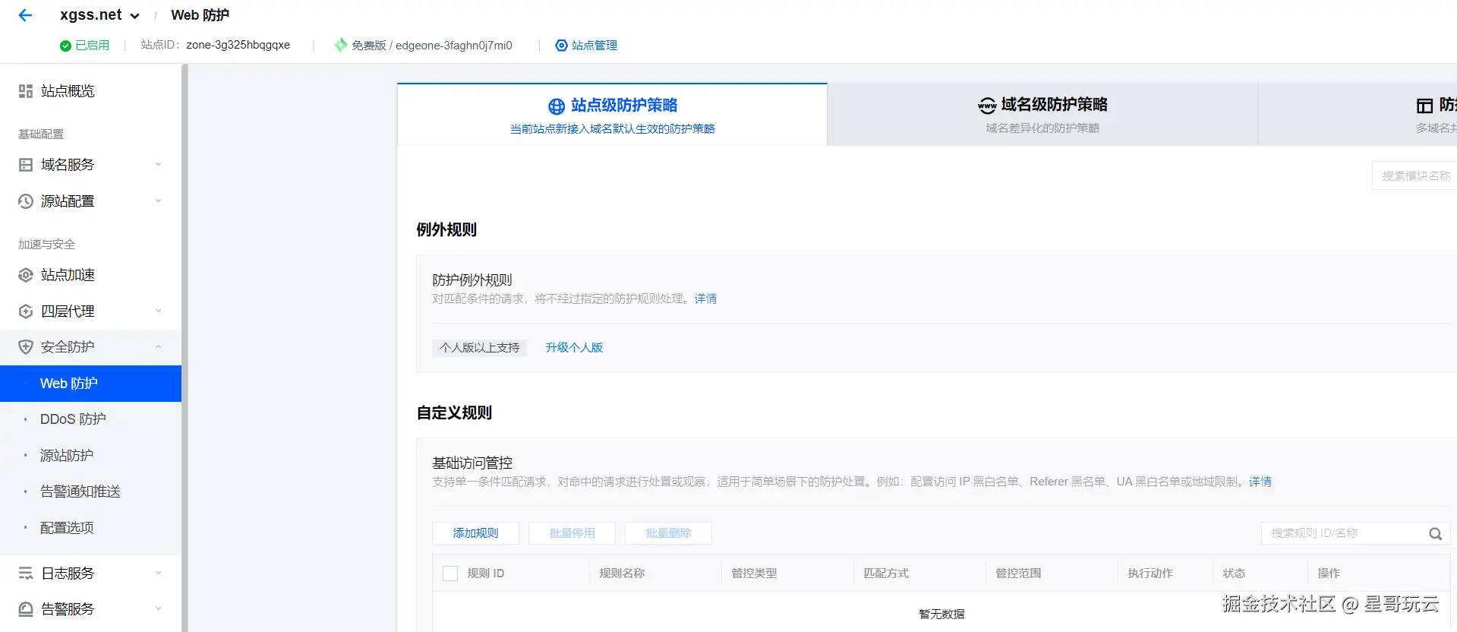
Task: Click the rule search magnifier icon
Action: tap(1435, 534)
